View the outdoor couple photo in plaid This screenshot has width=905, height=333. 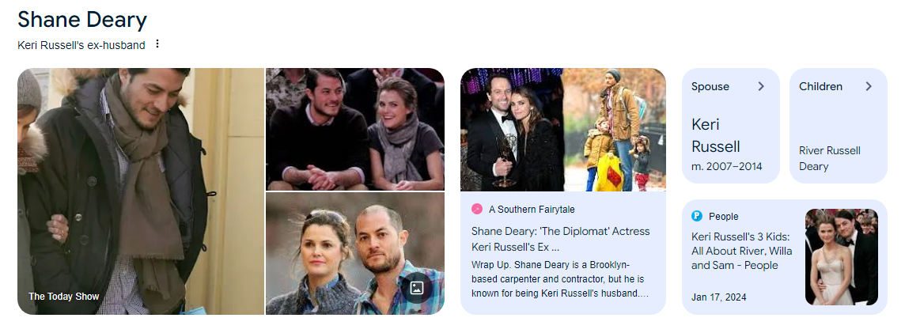click(x=355, y=253)
